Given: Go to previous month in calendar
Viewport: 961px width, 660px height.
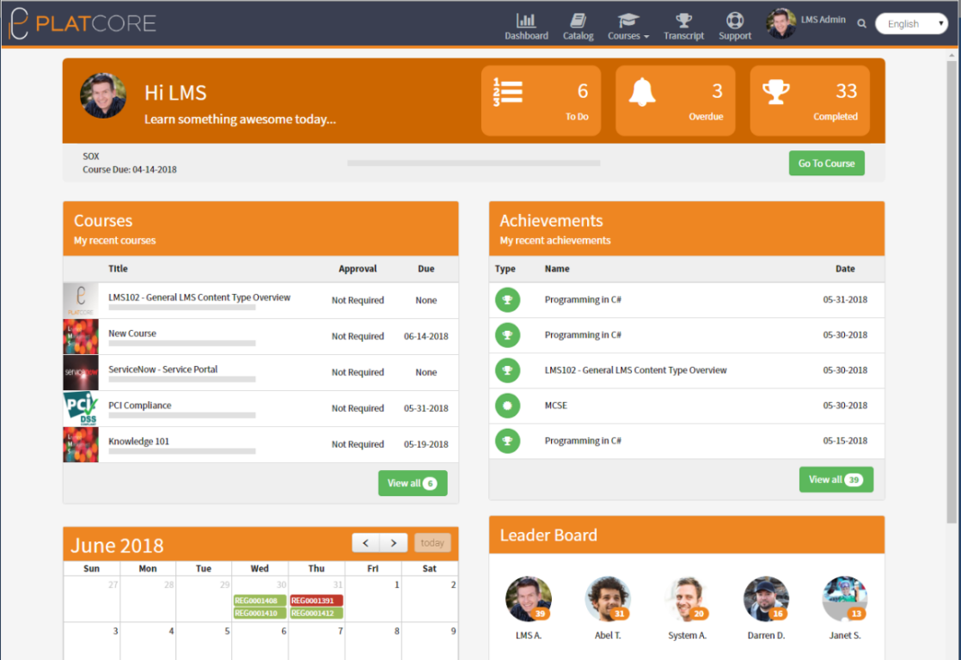Looking at the screenshot, I should pyautogui.click(x=366, y=543).
